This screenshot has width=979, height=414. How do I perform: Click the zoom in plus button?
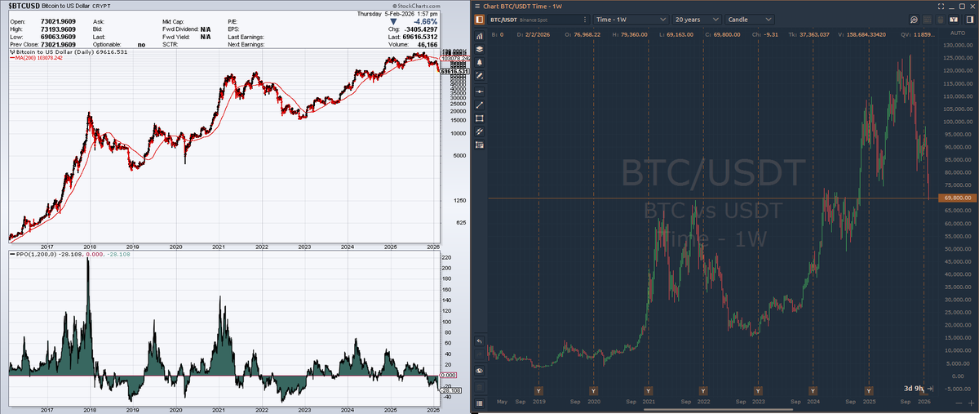[971, 403]
